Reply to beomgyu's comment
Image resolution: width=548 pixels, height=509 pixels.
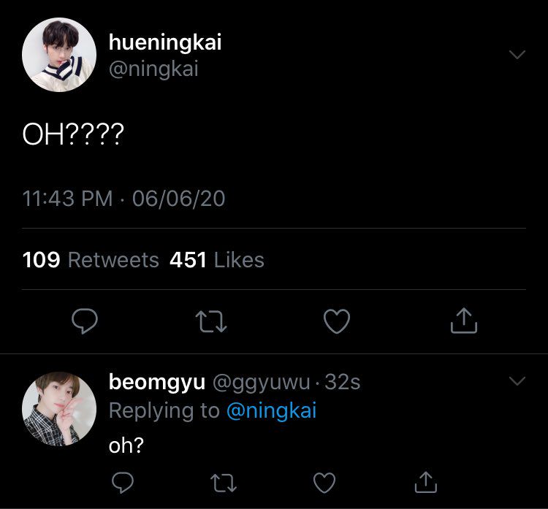123,483
